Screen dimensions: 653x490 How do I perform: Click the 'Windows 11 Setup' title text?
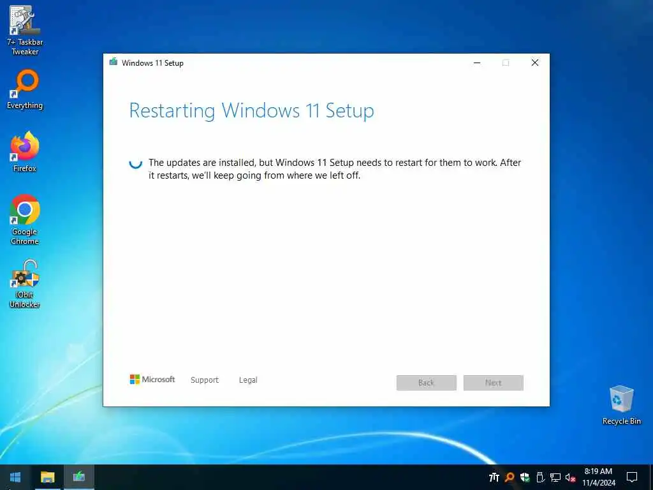[152, 63]
